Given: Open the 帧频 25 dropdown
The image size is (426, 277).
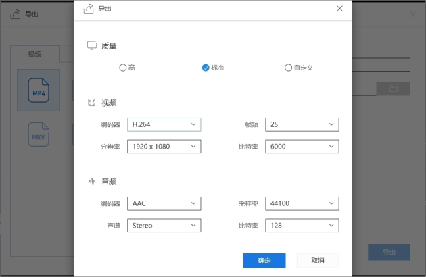Looking at the screenshot, I should tap(302, 124).
